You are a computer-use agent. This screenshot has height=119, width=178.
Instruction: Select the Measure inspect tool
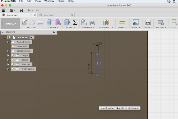coord(122,23)
